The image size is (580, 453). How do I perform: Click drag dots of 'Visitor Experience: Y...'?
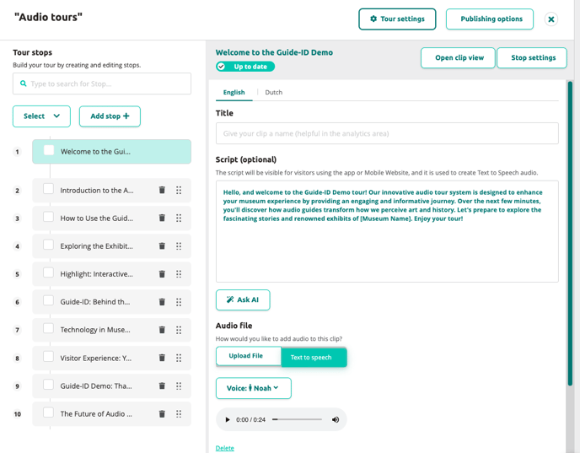point(179,358)
